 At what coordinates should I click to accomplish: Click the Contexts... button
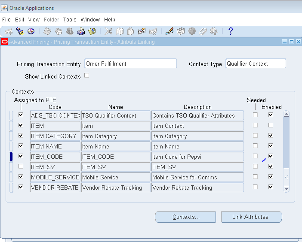coord(185,217)
